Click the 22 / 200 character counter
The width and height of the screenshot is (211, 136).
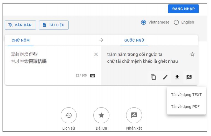pos(81,75)
